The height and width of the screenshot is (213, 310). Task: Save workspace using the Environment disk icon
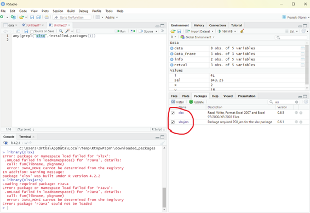(x=179, y=31)
